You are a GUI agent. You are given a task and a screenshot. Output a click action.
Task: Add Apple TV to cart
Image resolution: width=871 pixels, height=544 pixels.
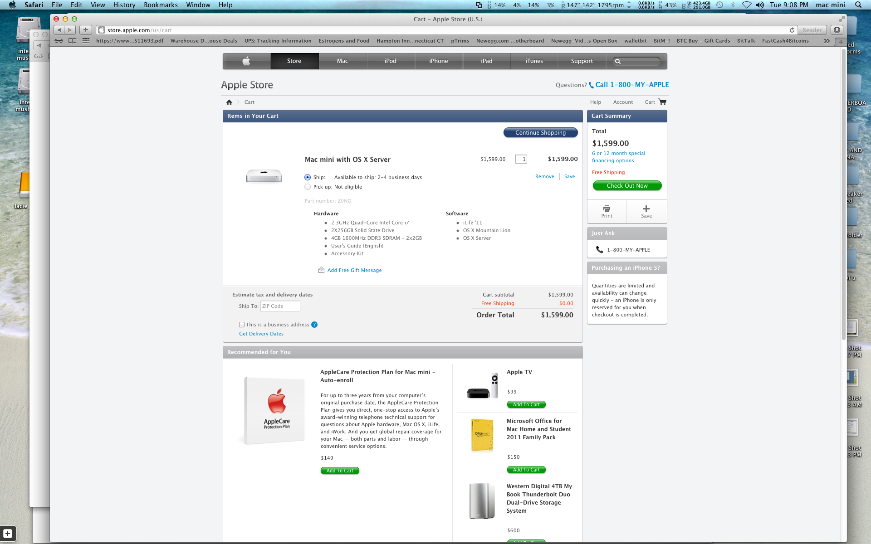tap(526, 404)
